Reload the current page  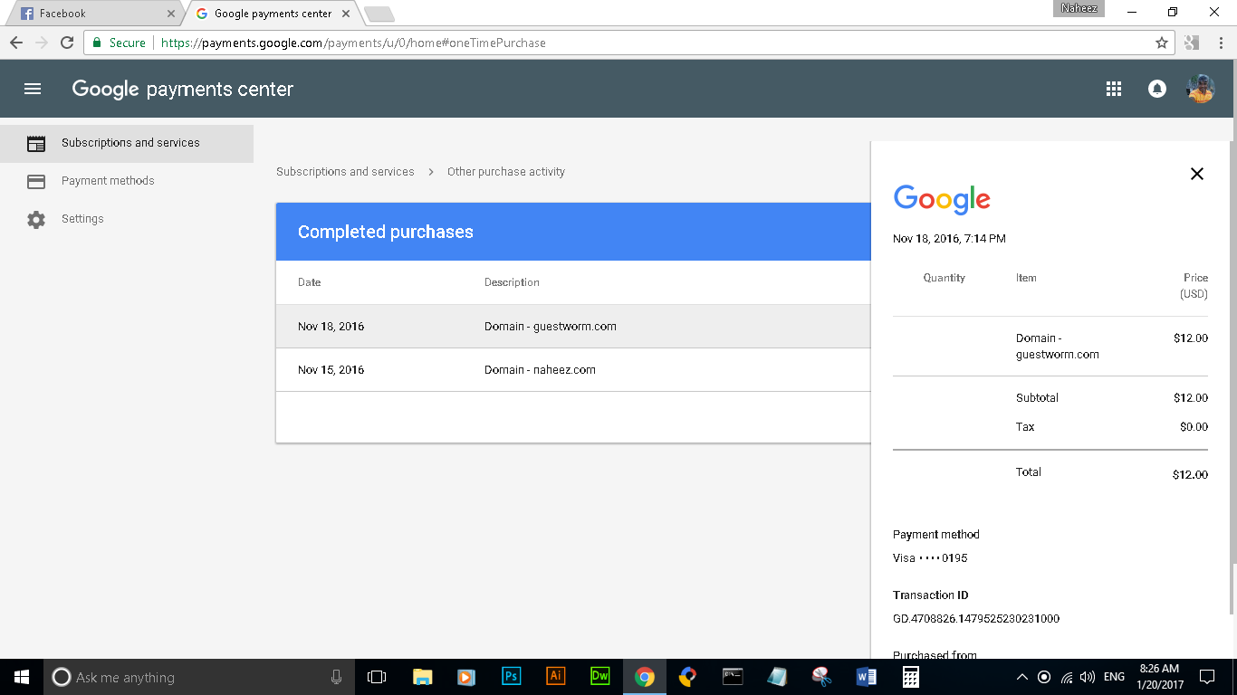click(x=67, y=43)
